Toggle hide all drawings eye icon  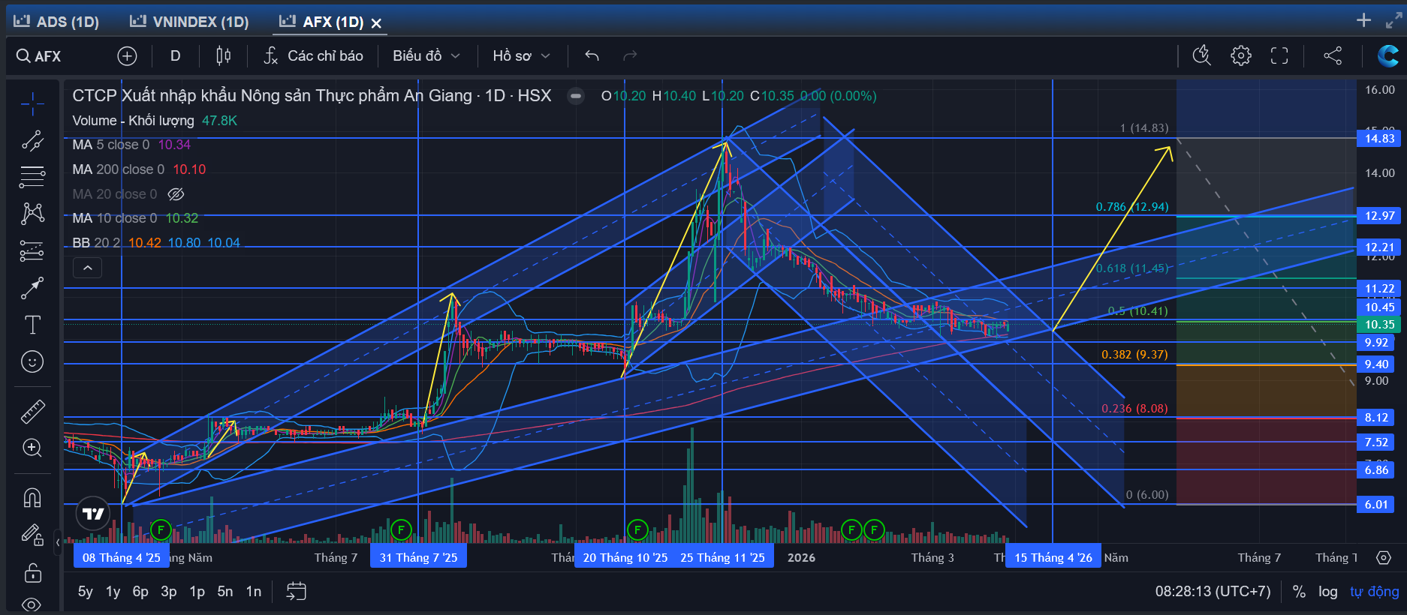pos(32,604)
